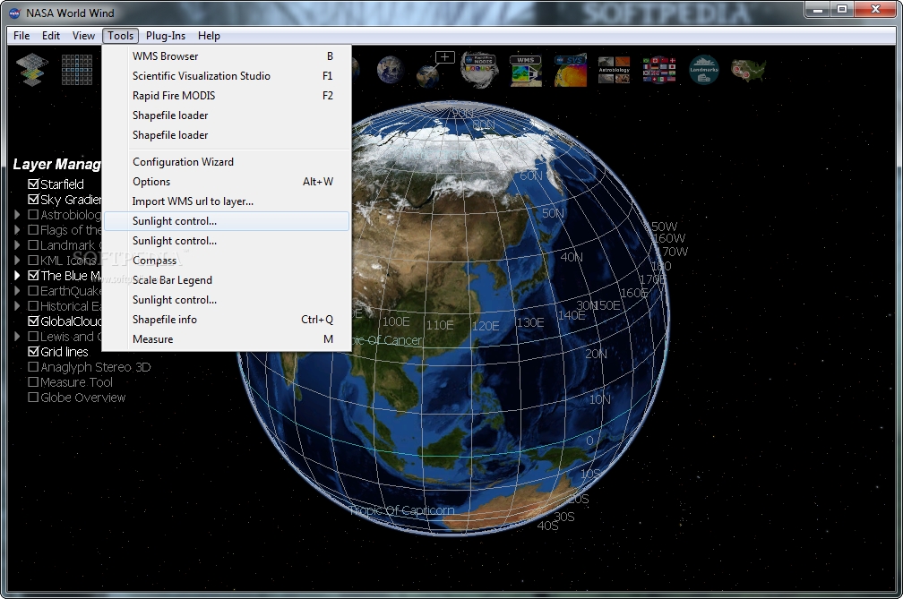The width and height of the screenshot is (903, 599).
Task: Expand the Historical layer tree arrow
Action: (x=17, y=306)
